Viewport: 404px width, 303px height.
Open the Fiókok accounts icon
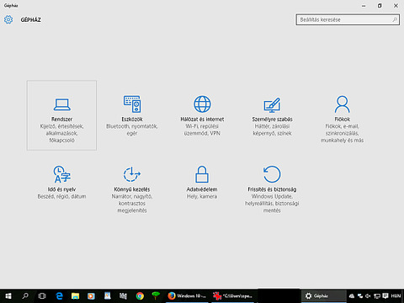343,104
